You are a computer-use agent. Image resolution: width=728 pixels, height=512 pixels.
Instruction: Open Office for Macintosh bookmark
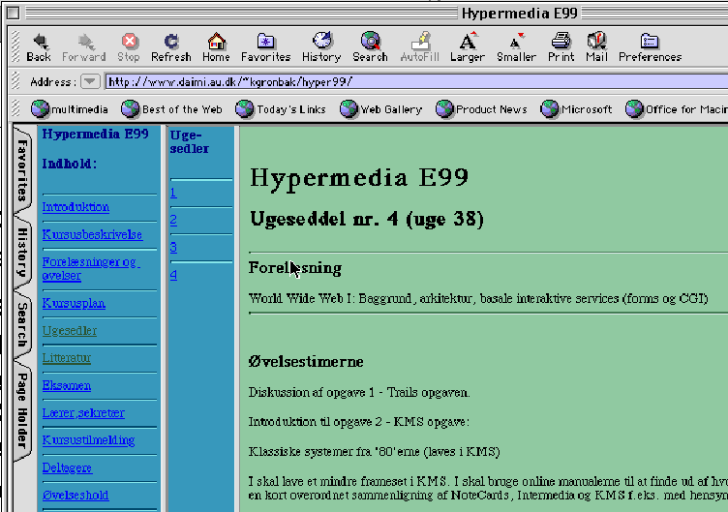(677, 109)
